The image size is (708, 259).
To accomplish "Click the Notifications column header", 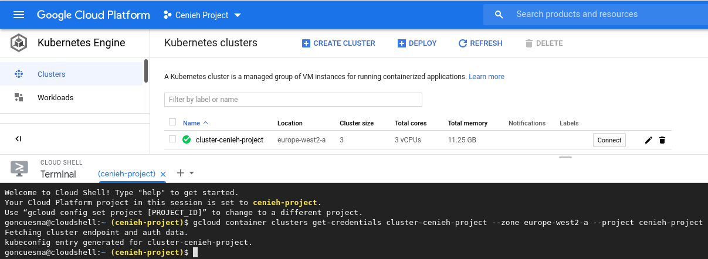I will (x=527, y=123).
